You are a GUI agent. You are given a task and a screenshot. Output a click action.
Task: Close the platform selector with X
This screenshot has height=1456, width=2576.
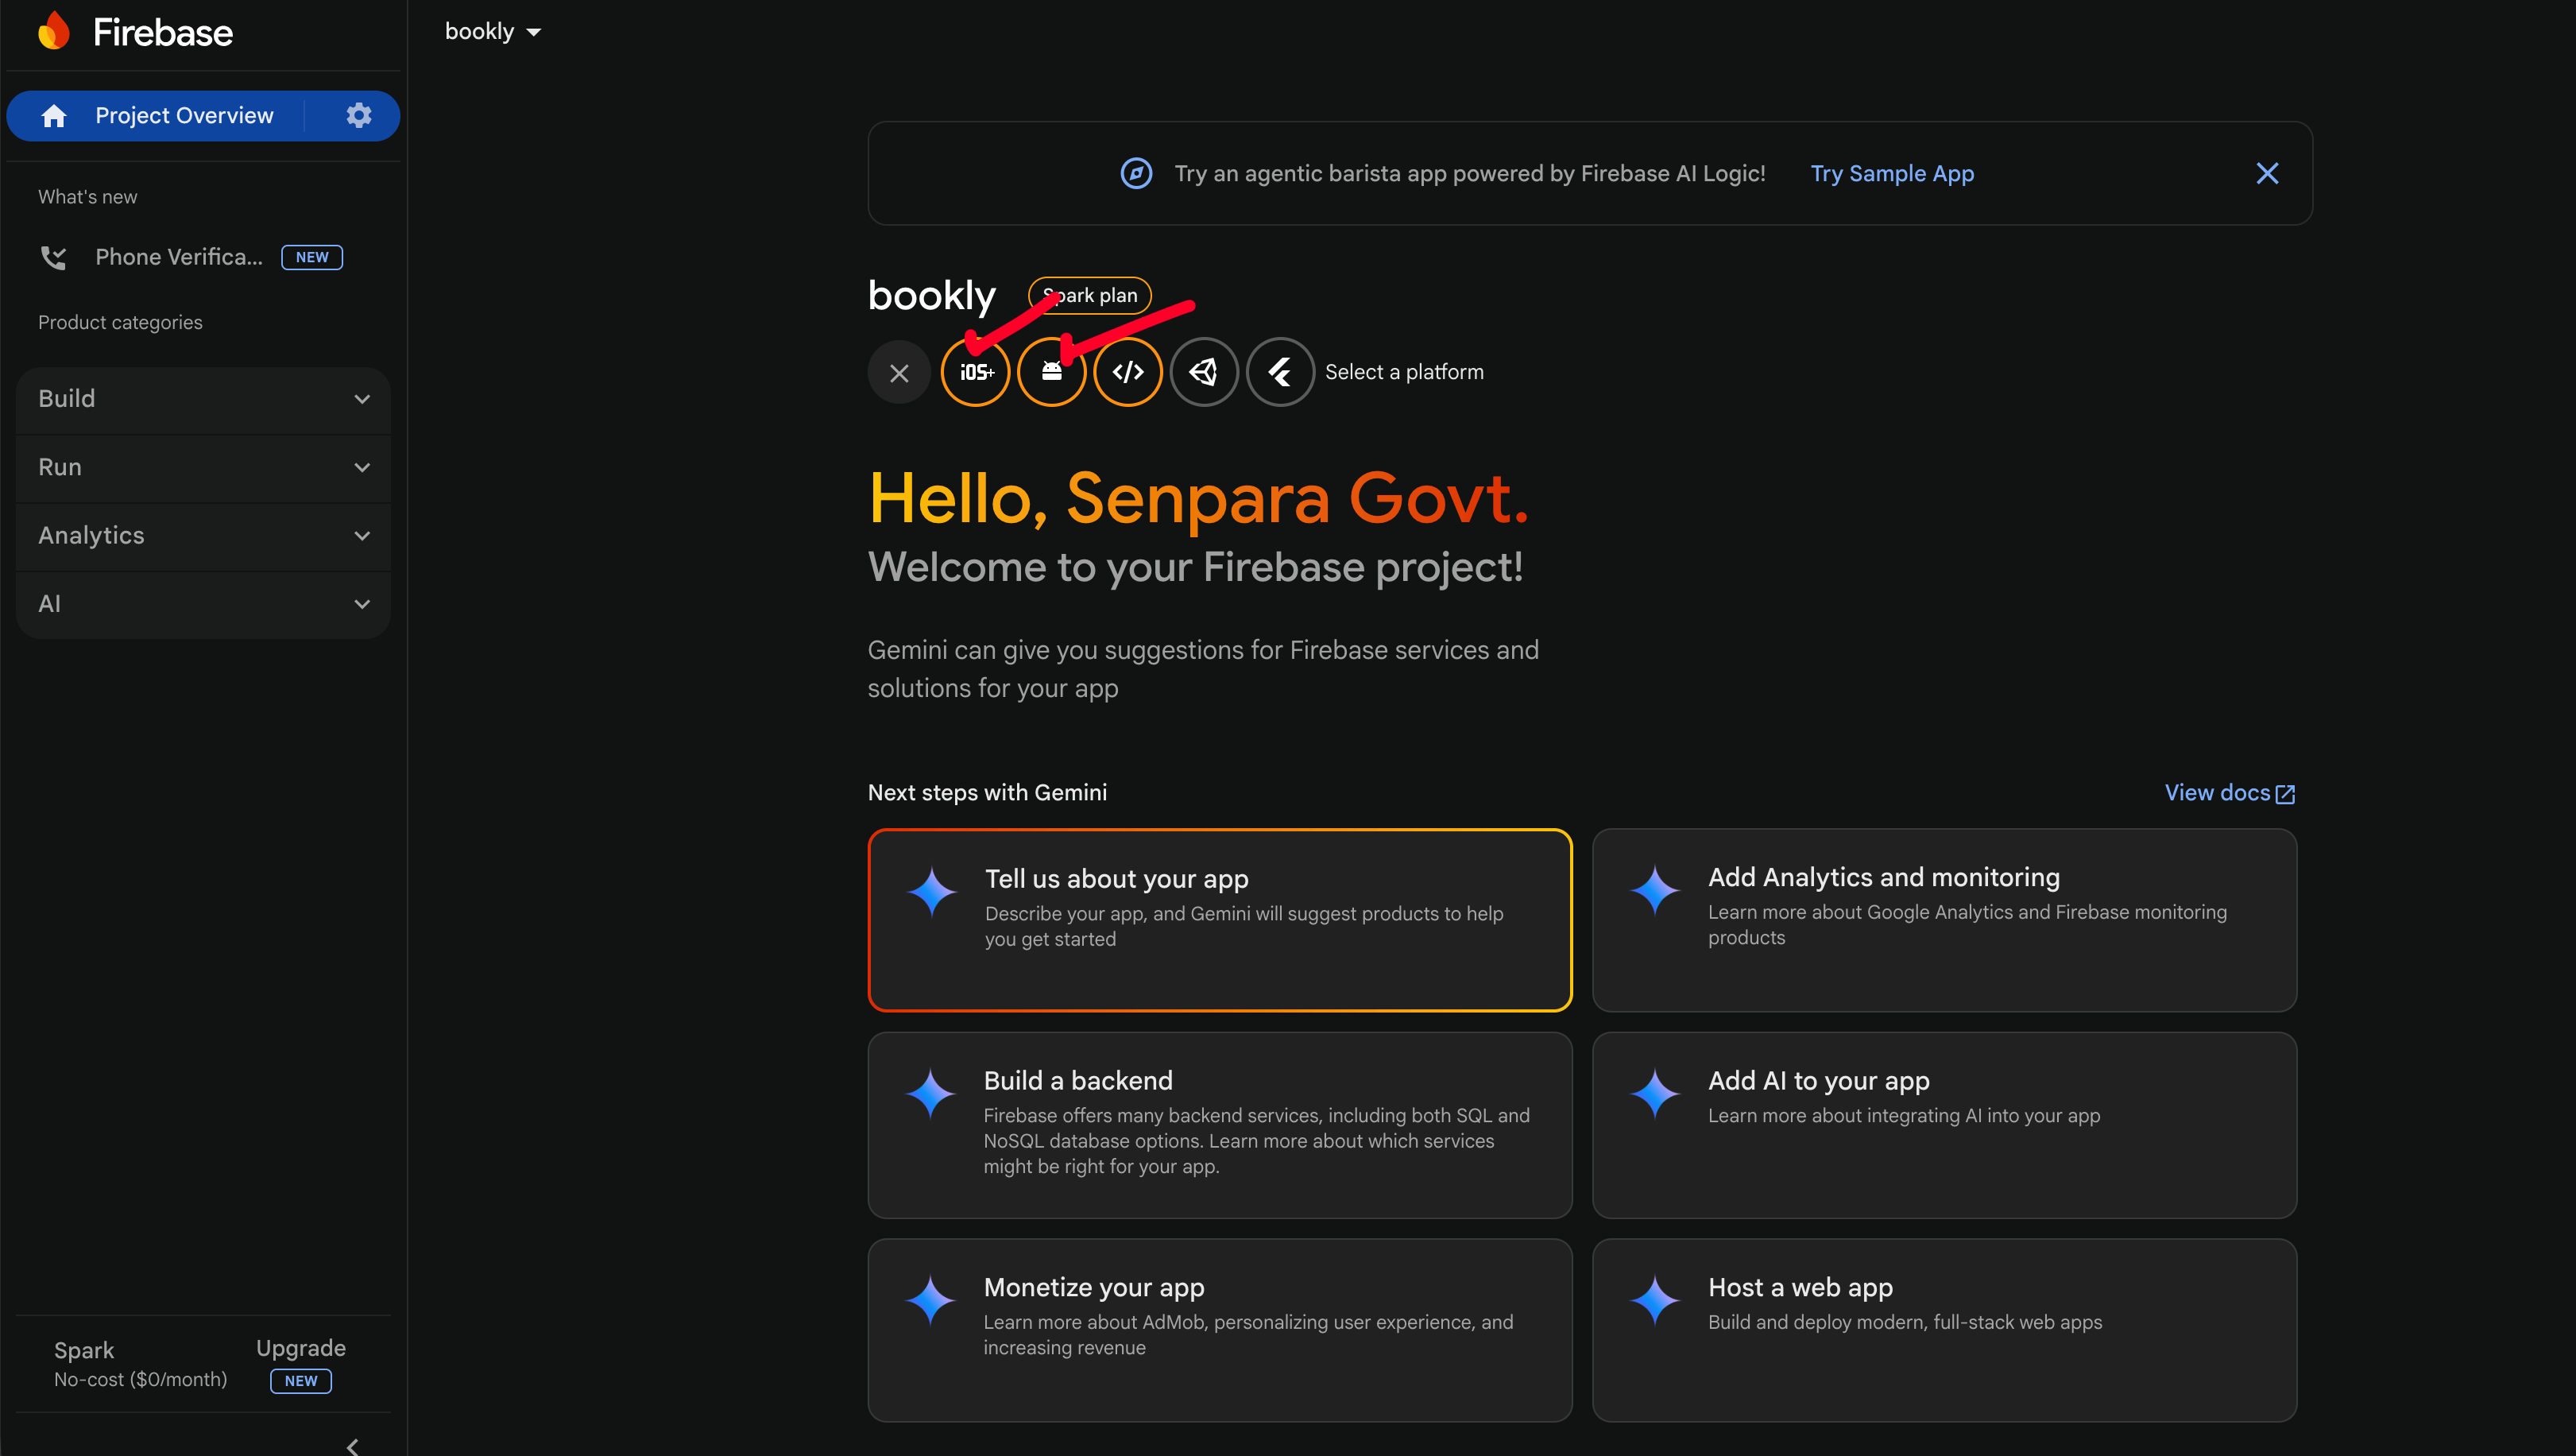[x=899, y=373]
